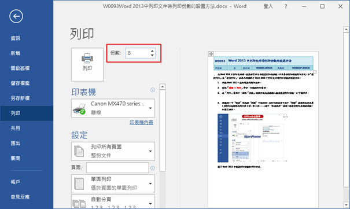Click the preview scrollbar down arrow
Screen dimensions: 350x209
coord(346,204)
